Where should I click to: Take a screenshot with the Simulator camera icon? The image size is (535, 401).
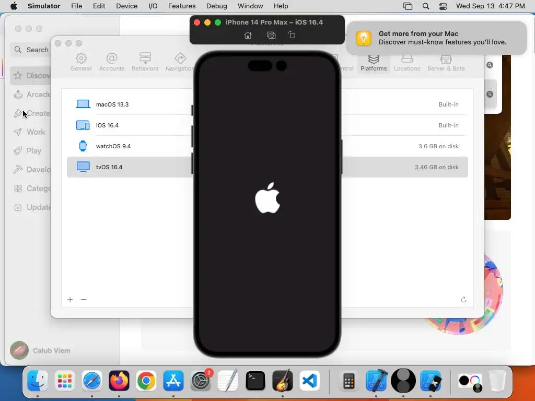[x=271, y=35]
